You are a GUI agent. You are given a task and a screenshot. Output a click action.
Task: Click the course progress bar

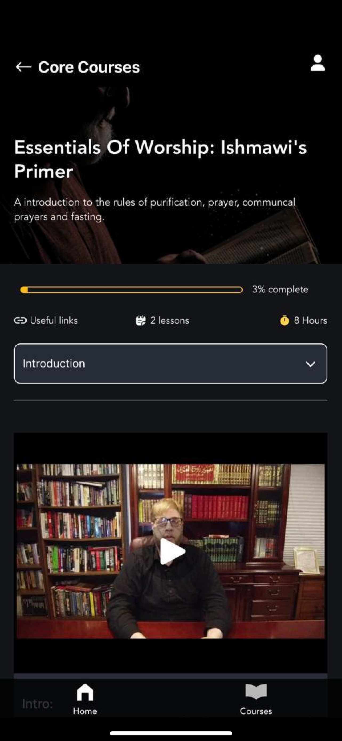pos(132,290)
